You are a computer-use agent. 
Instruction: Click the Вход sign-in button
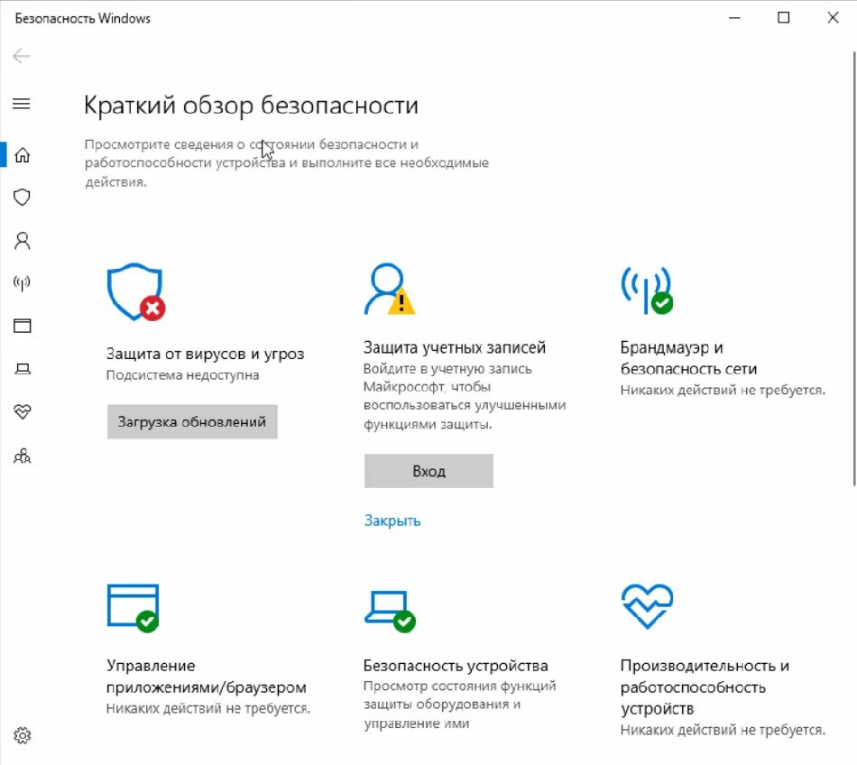point(428,471)
